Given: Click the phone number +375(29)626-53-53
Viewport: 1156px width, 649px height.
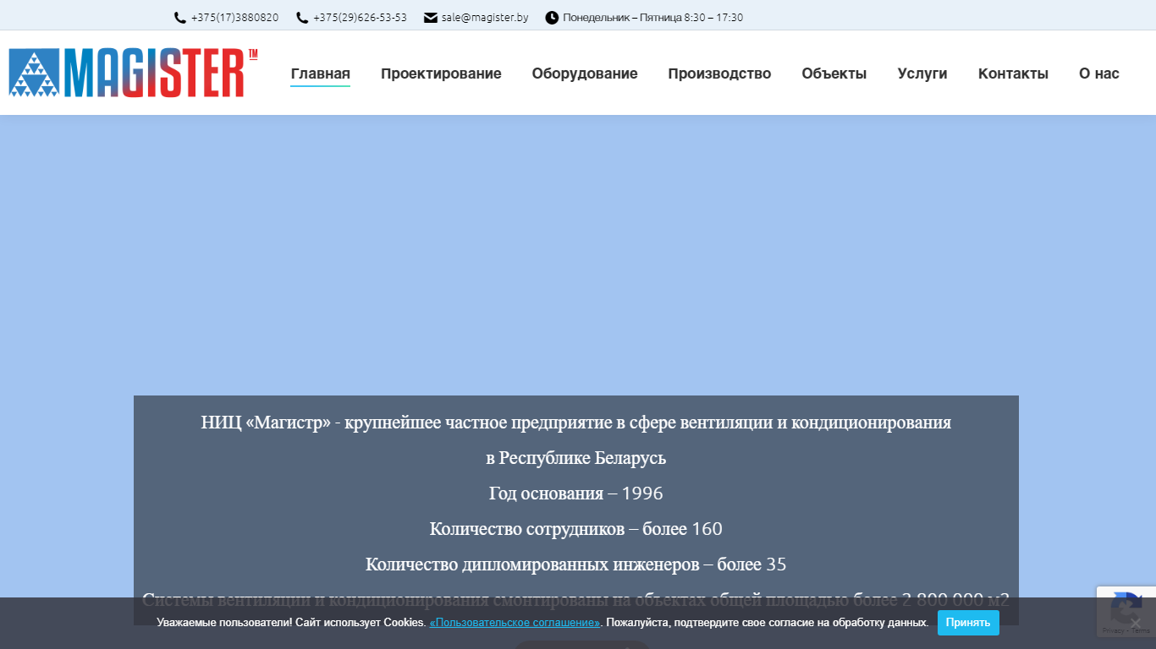Looking at the screenshot, I should tap(360, 18).
